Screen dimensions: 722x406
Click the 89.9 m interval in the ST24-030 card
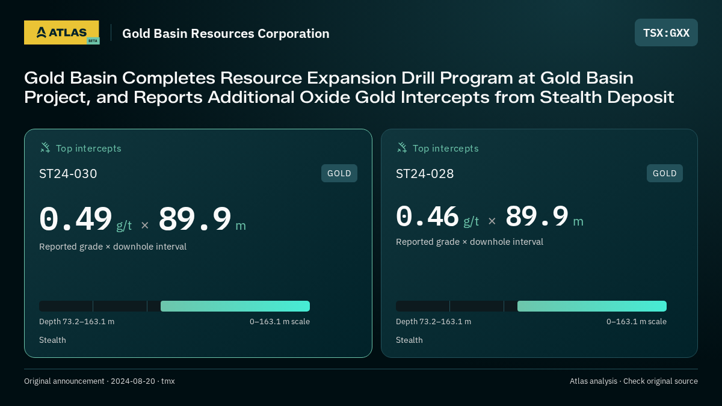[202, 219]
